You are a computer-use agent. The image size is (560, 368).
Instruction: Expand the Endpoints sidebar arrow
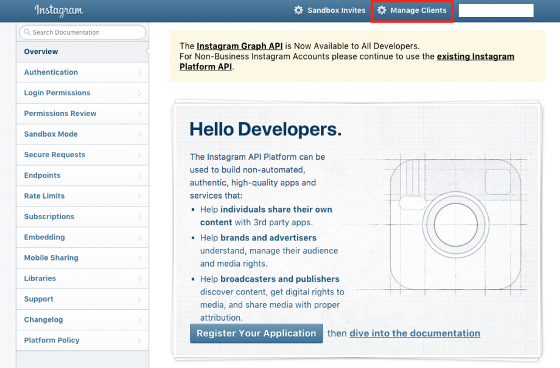(139, 176)
